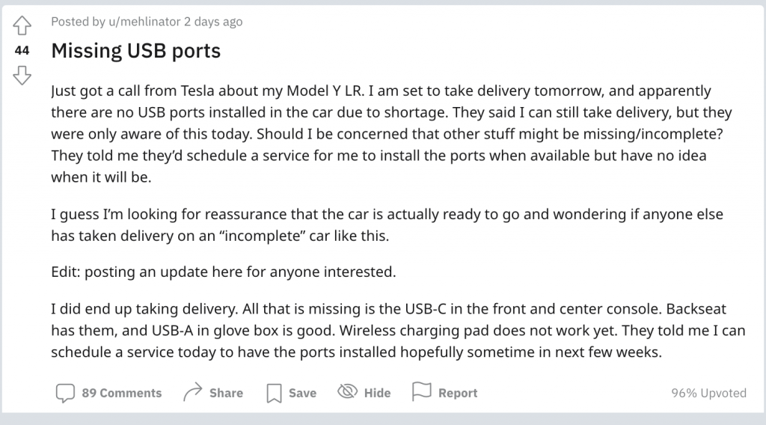Screen dimensions: 766x425
Task: Open the "89 Comments" label
Action: (x=121, y=393)
